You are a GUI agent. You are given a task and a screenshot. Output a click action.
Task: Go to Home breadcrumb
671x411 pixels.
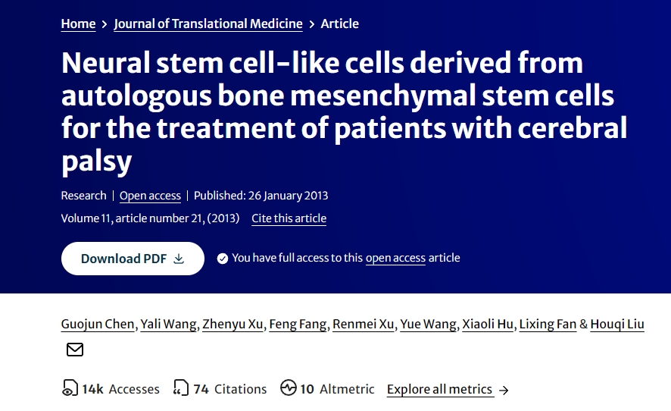click(78, 24)
